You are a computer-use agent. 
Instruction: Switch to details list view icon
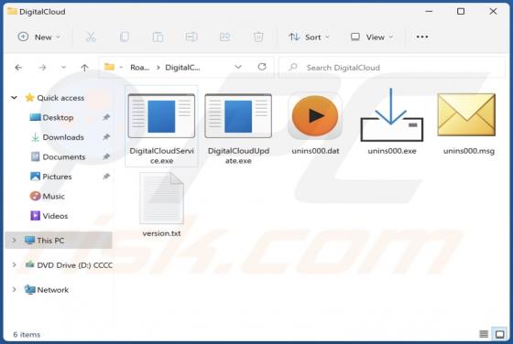coord(484,334)
